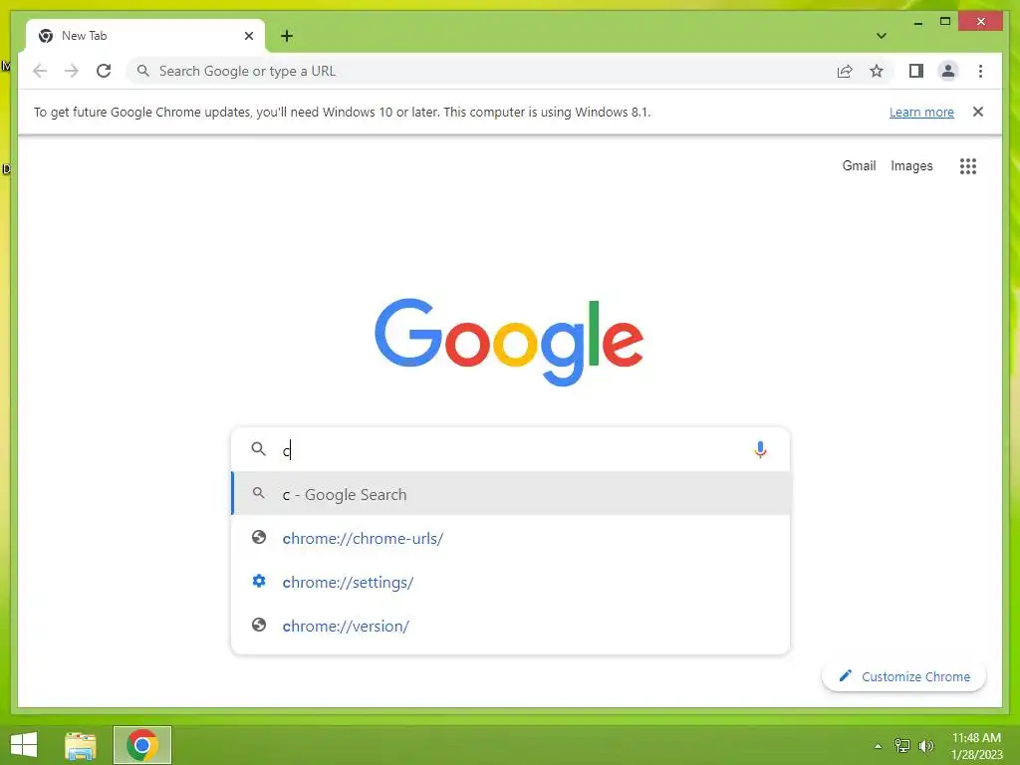Choose the 'c - Google Search' suggestion
This screenshot has height=765, width=1020.
(x=511, y=494)
